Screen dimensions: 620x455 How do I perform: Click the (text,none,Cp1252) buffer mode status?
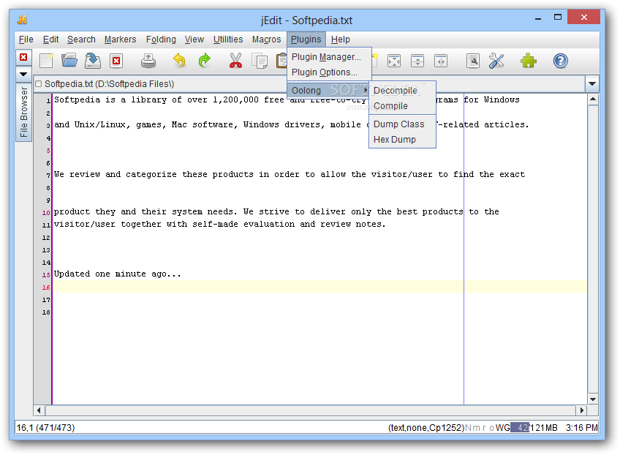pos(426,428)
